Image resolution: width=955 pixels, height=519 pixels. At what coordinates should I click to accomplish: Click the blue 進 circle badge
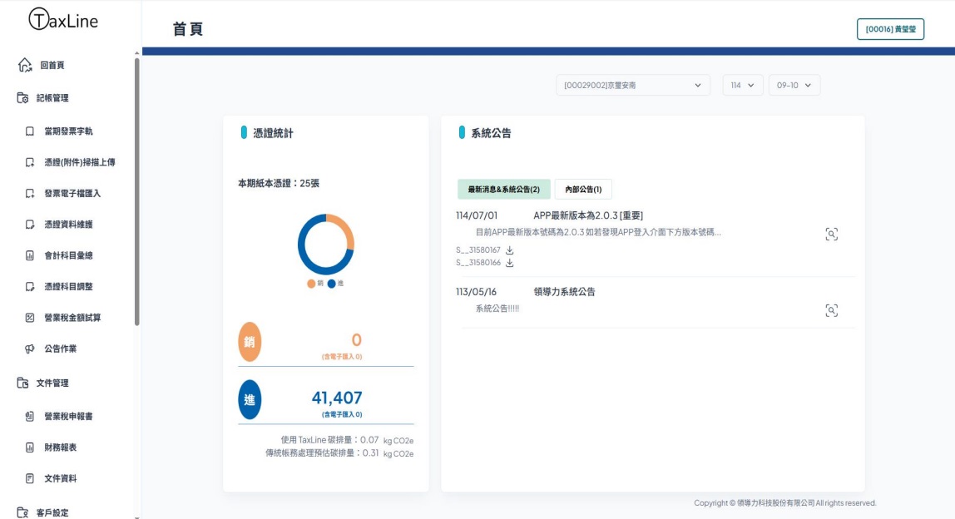tap(250, 400)
